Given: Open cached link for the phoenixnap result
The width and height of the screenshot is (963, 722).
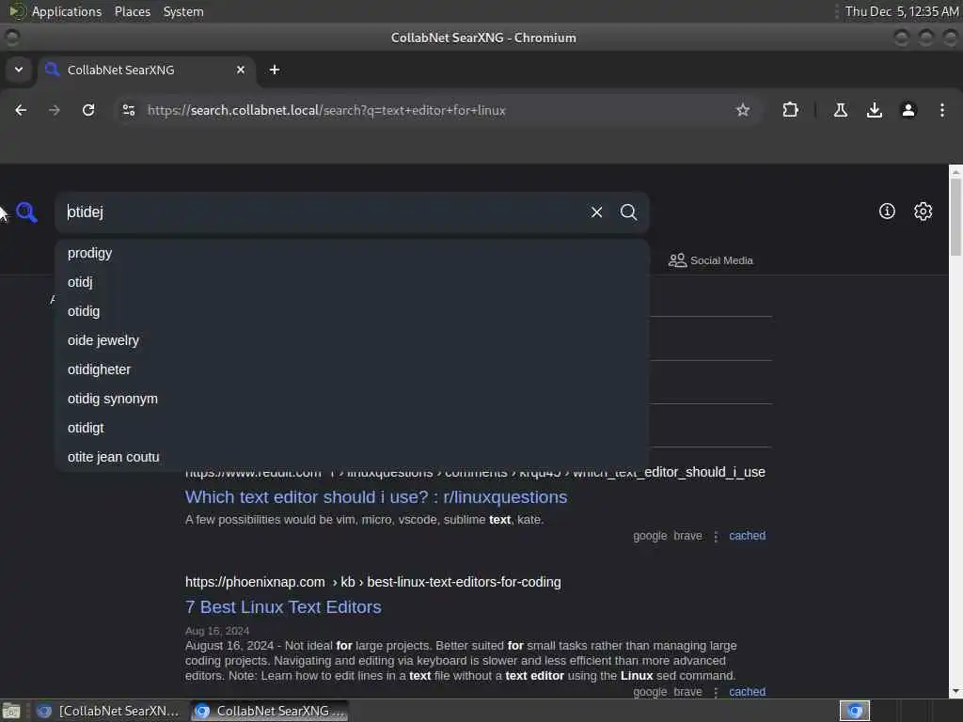Looking at the screenshot, I should [747, 692].
